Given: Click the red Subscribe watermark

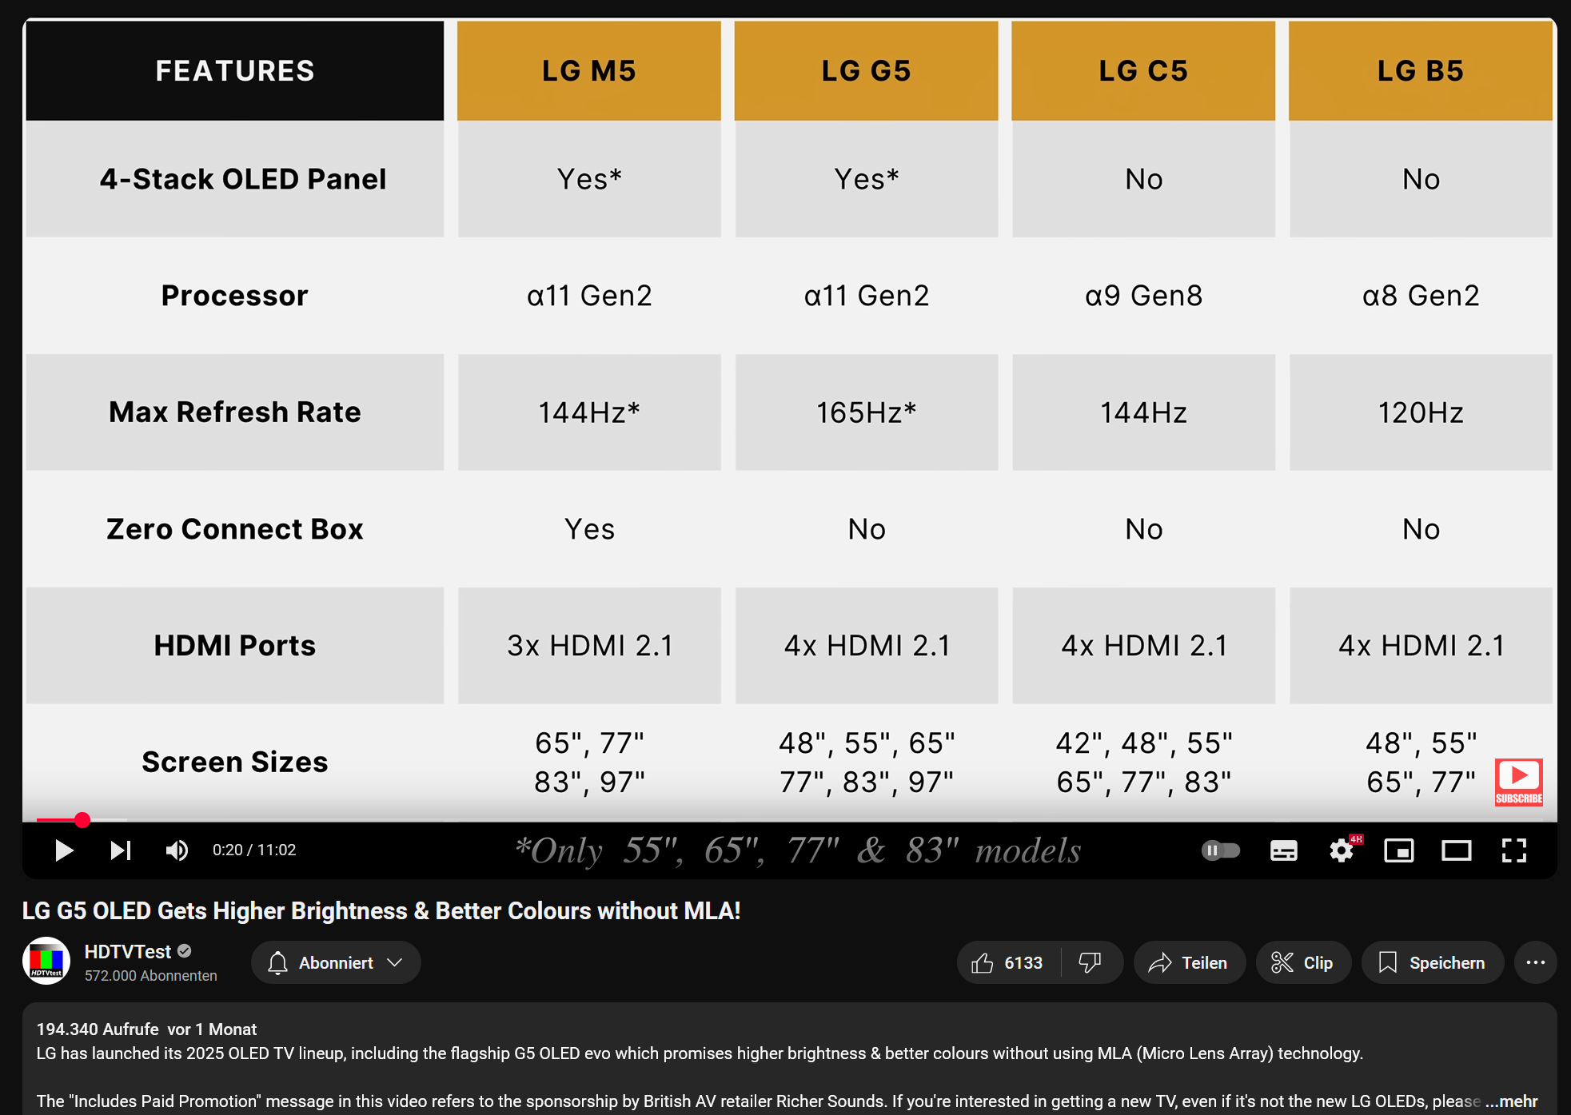Looking at the screenshot, I should coord(1518,782).
